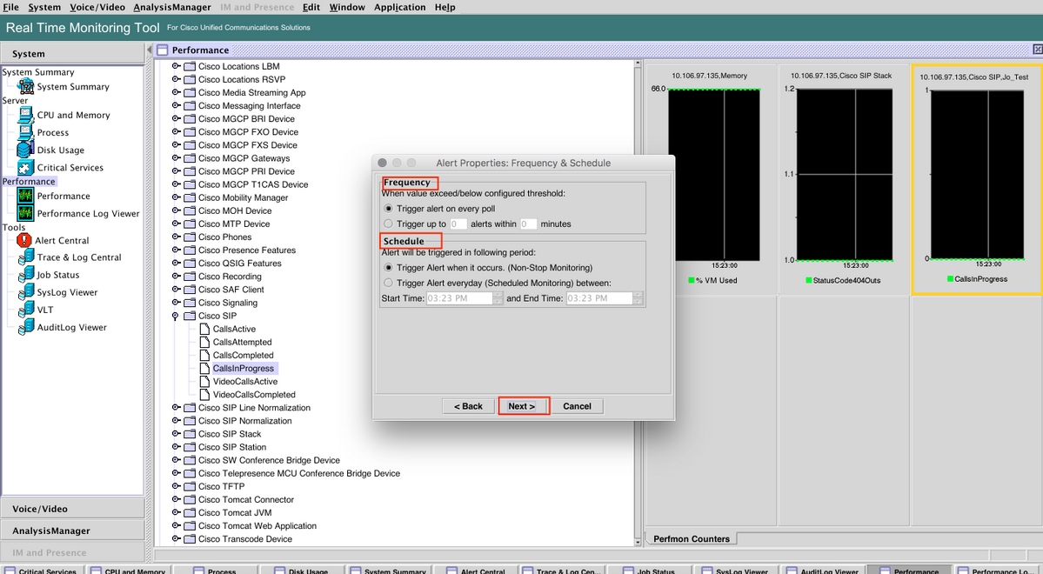Click the CallsCompleted counter document icon
This screenshot has width=1043, height=574.
[x=205, y=355]
